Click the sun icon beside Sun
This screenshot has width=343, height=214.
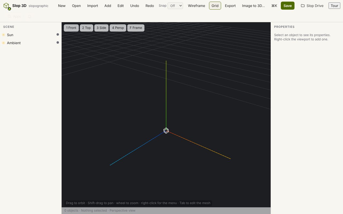point(3,35)
